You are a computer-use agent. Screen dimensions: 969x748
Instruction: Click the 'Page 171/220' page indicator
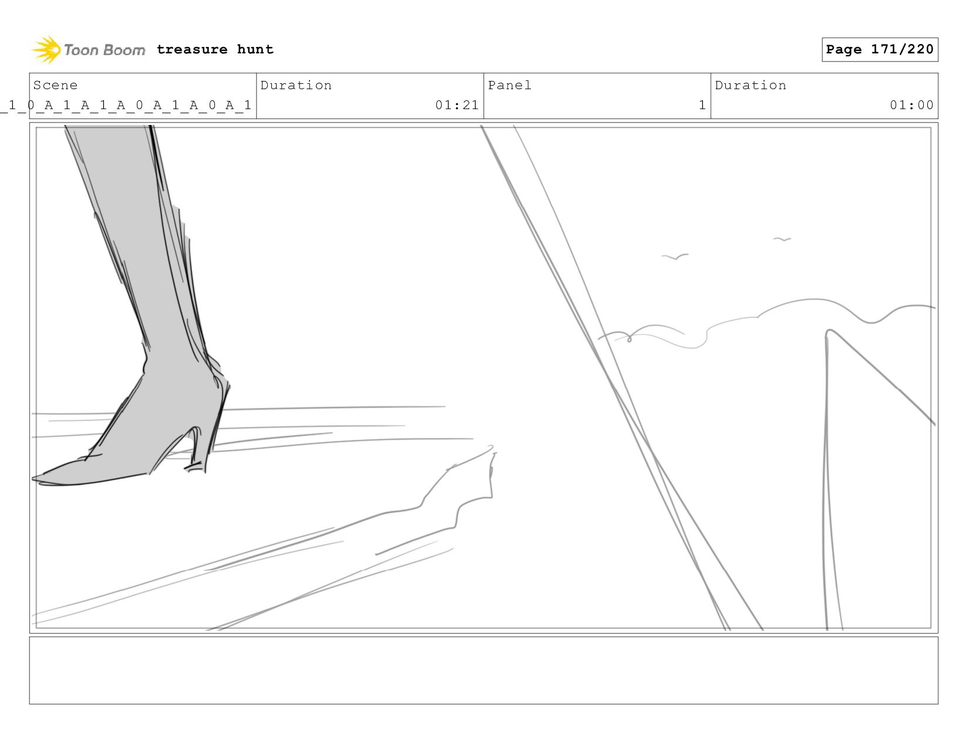[x=879, y=49]
